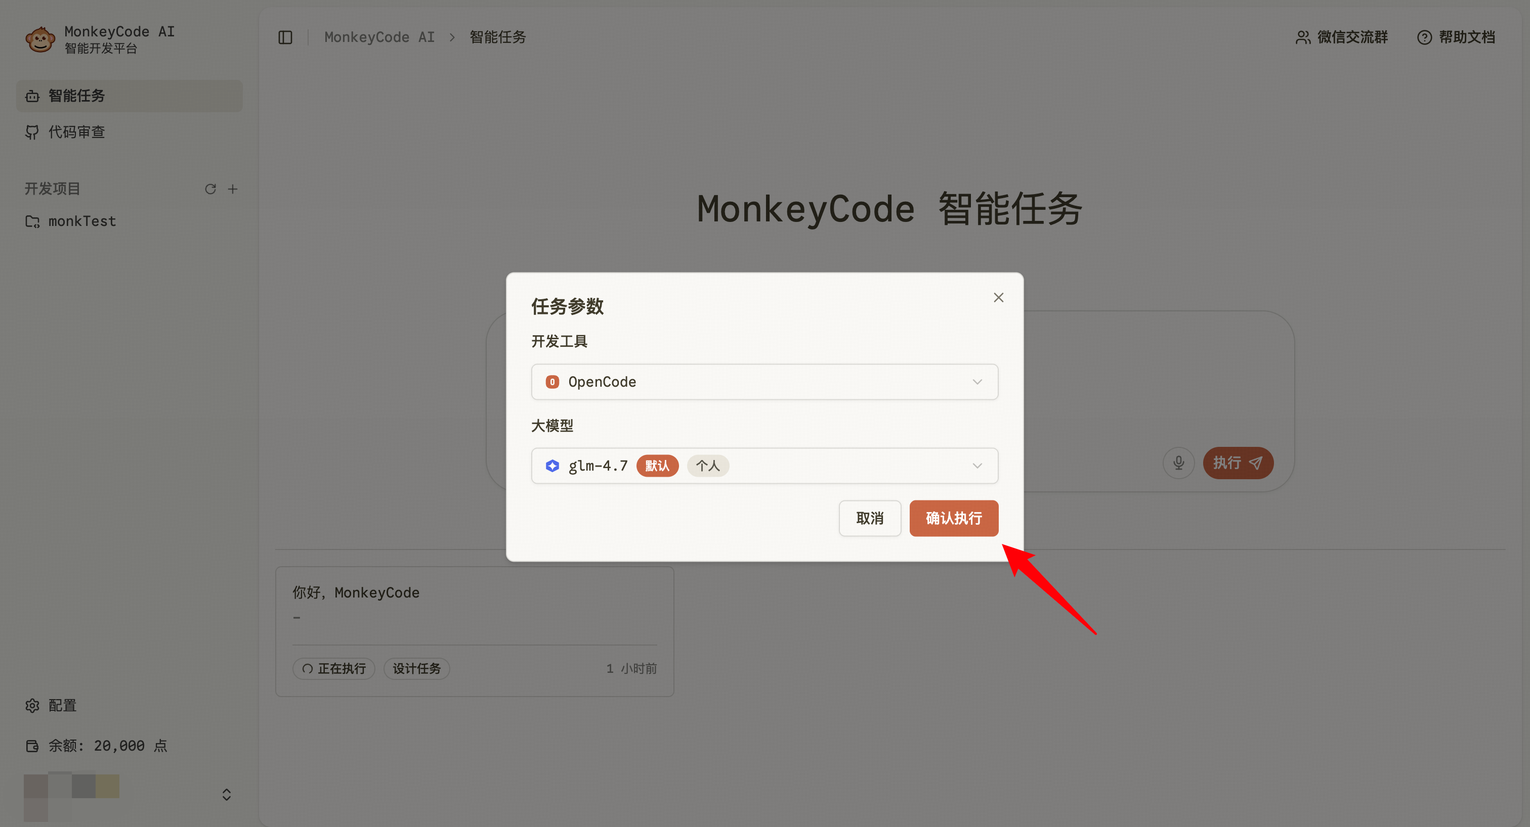Click the 配置 settings gear
This screenshot has width=1530, height=827.
click(x=33, y=705)
